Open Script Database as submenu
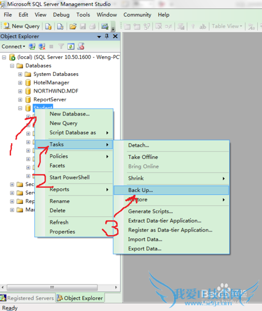The height and width of the screenshot is (311, 262). (74, 132)
